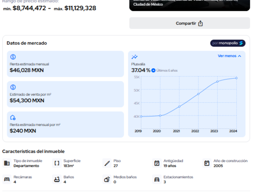The width and height of the screenshot is (256, 192).
Task: Click the stairs icon for Piso
Action: (107, 163)
